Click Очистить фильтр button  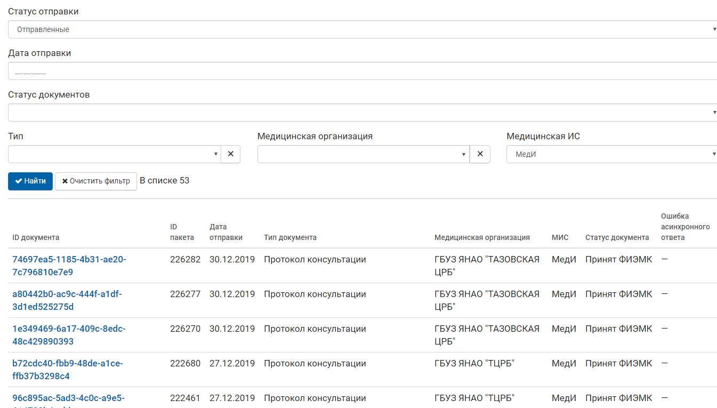pos(96,181)
